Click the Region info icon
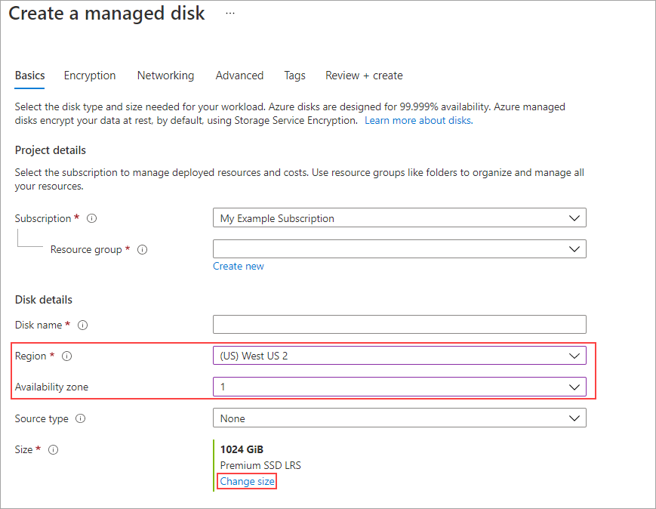The height and width of the screenshot is (509, 656). [x=68, y=356]
